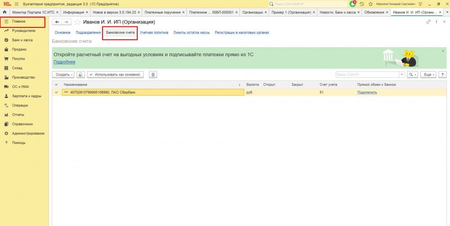Switch to Монитор Портала 1С:ИТС tab
This screenshot has width=450, height=226.
coord(33,12)
